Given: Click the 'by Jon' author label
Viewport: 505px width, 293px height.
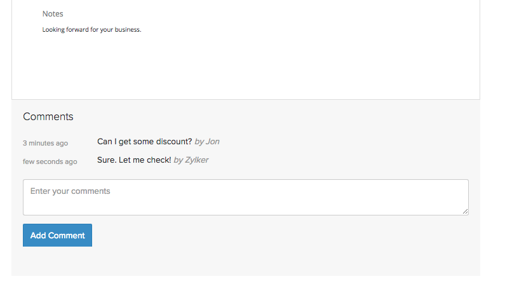Looking at the screenshot, I should [x=207, y=142].
